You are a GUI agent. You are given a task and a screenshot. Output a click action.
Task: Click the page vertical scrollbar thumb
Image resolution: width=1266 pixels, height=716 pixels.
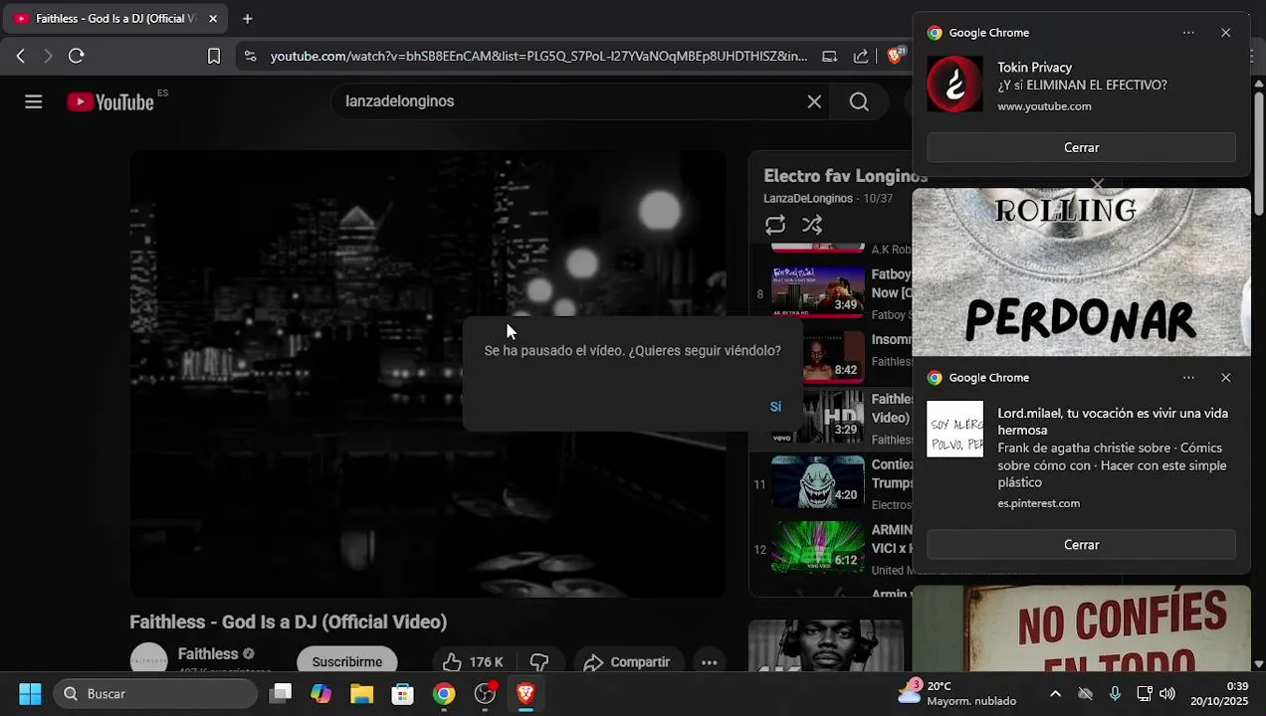pos(1258,152)
